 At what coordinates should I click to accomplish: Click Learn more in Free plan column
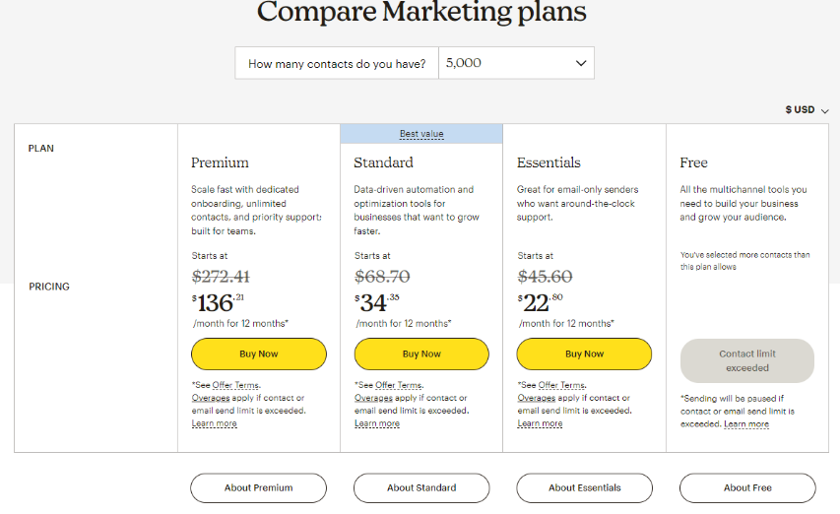[746, 424]
